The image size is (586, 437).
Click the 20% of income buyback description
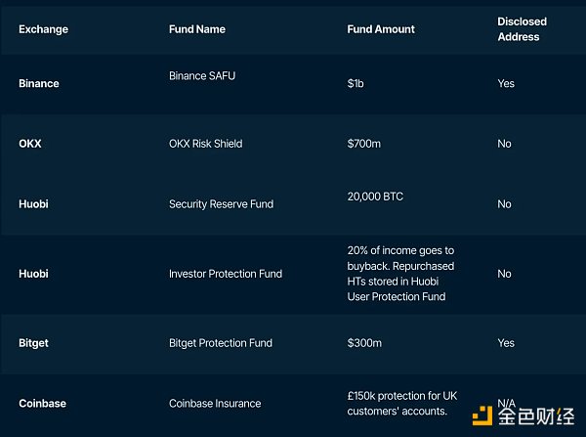coord(400,274)
